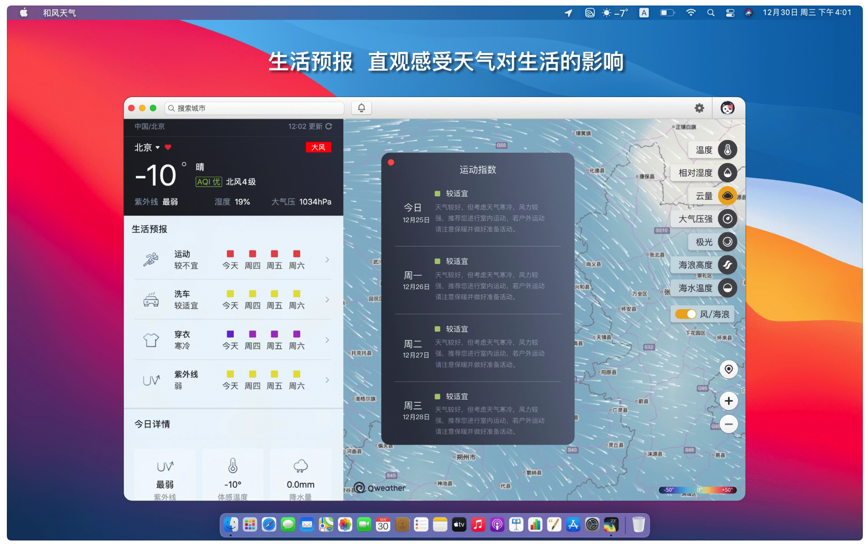Open the settings gear icon
The height and width of the screenshot is (546, 868).
699,108
